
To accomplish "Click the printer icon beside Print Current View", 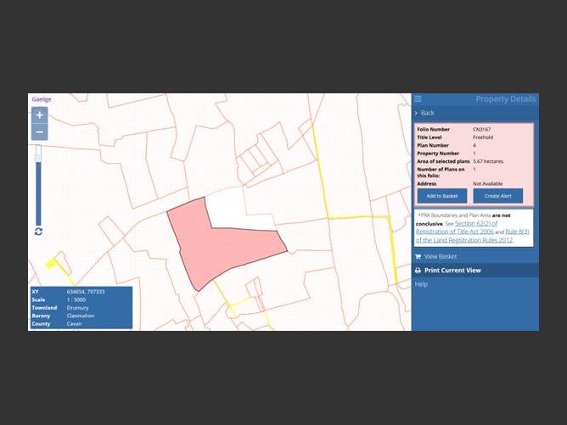I will tap(418, 271).
